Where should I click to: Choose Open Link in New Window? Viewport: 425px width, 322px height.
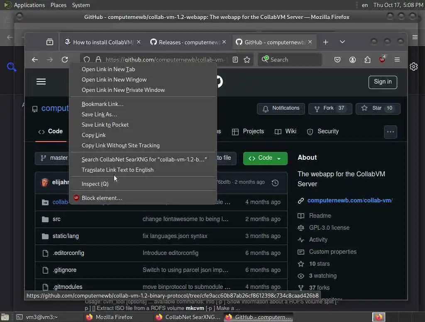pyautogui.click(x=143, y=79)
